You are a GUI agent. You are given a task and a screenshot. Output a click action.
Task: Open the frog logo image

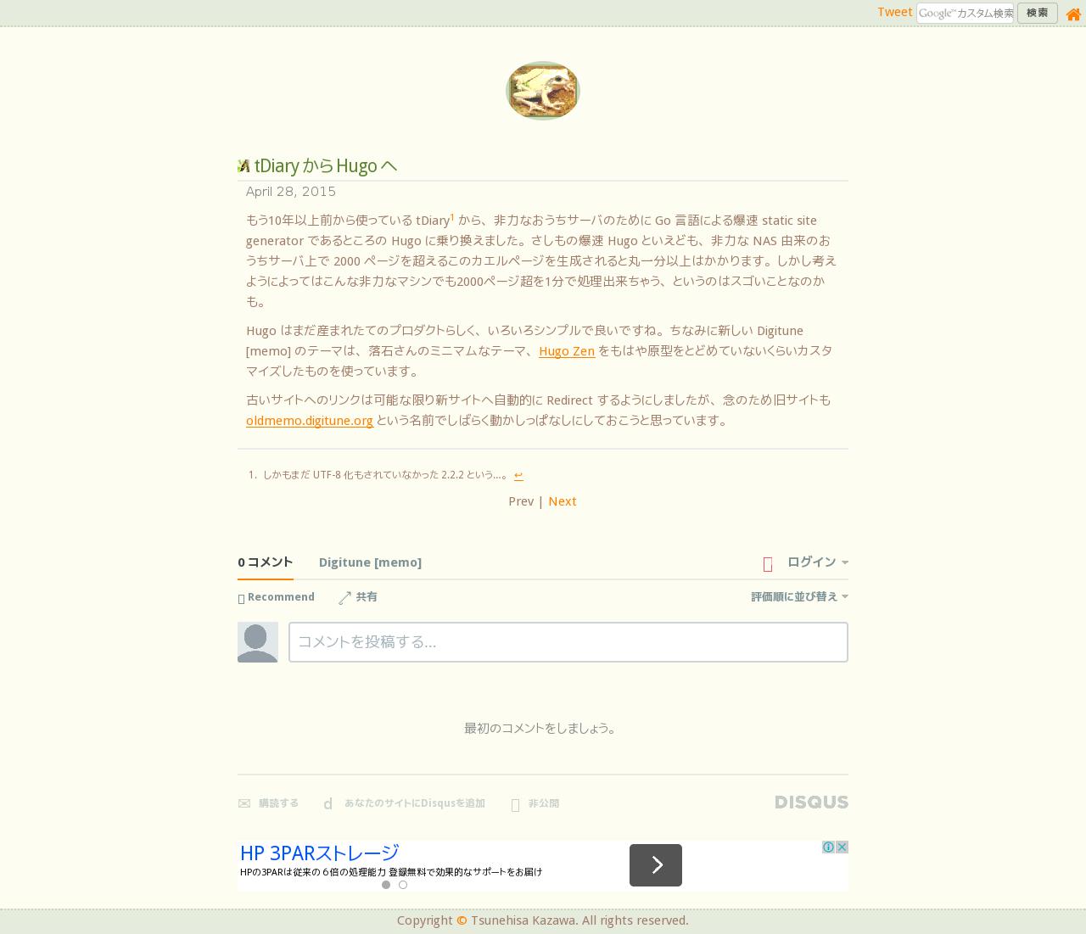[x=543, y=91]
